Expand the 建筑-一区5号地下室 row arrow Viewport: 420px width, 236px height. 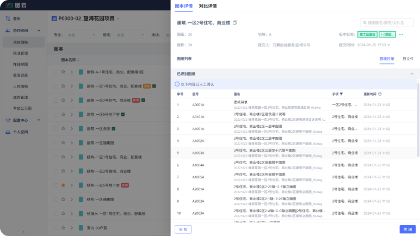[72, 115]
